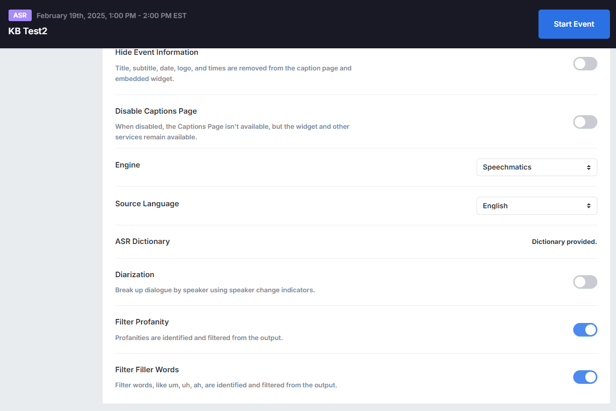Image resolution: width=616 pixels, height=411 pixels.
Task: Enable Disable Captions Page
Action: coord(585,122)
